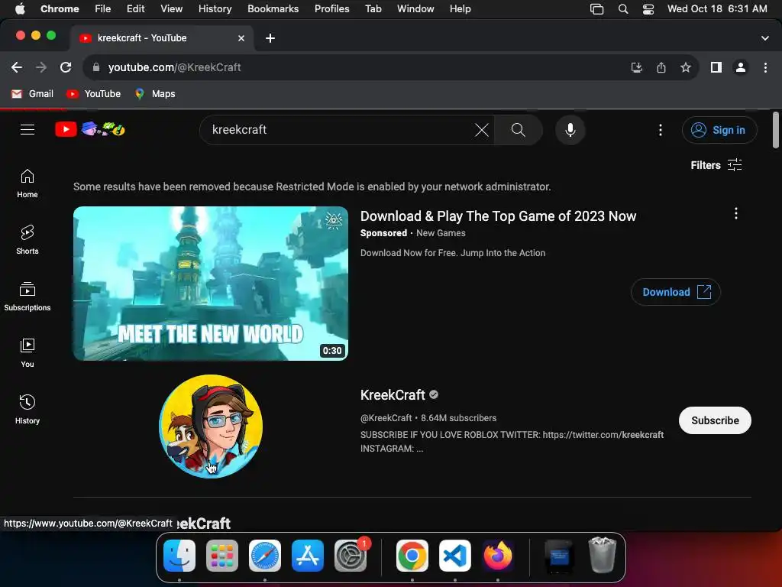Viewport: 782px width, 587px height.
Task: Click the Download button on the ad
Action: click(x=676, y=292)
